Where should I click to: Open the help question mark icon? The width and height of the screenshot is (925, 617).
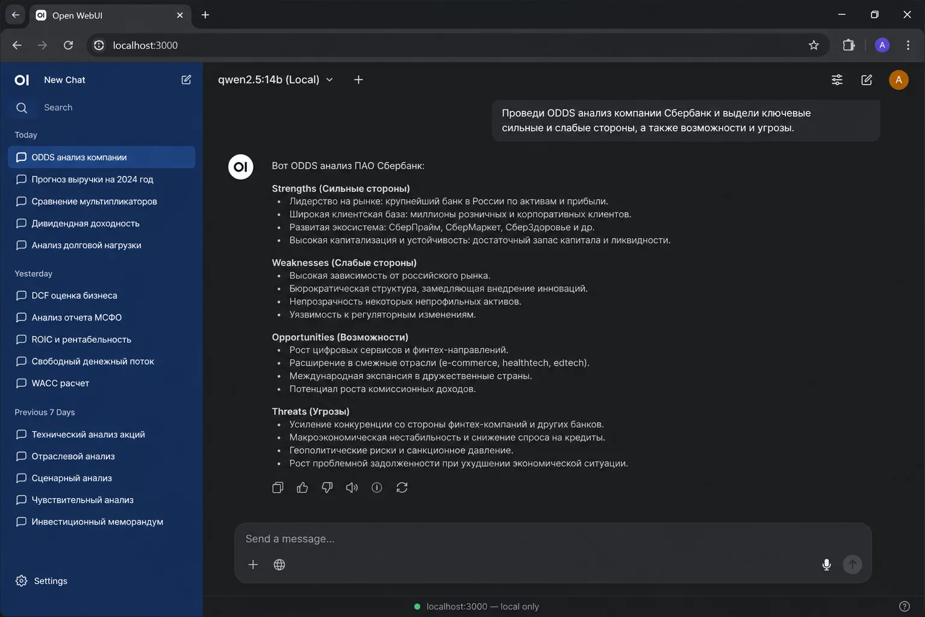(904, 606)
